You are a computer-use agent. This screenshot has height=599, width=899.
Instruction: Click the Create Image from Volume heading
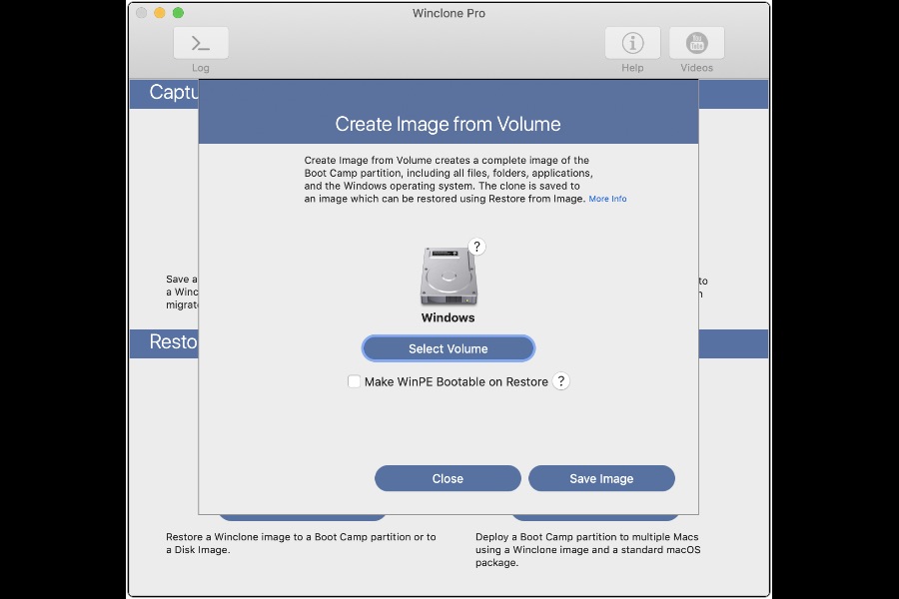click(x=448, y=124)
